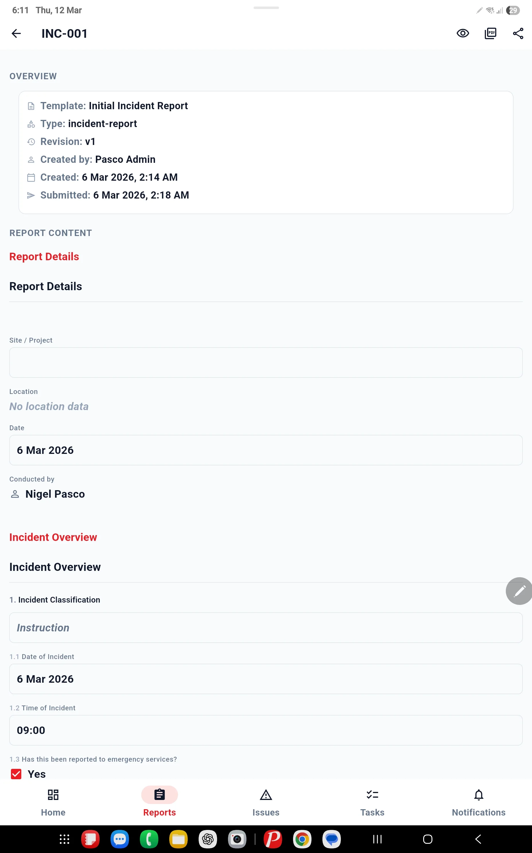Export the report as PDF
This screenshot has height=853, width=532.
(x=490, y=33)
